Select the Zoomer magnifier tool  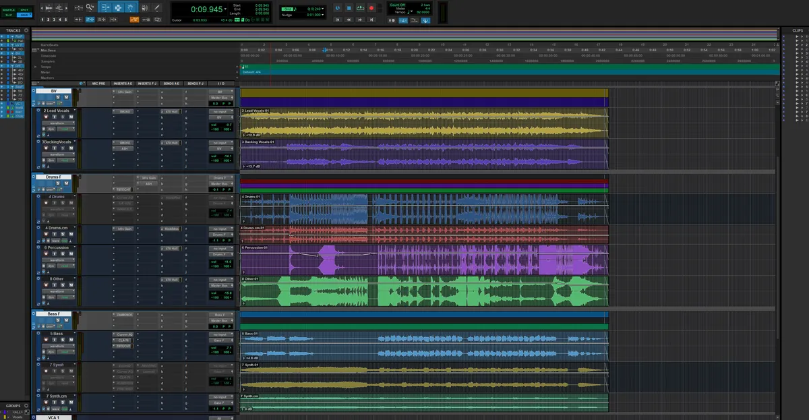pos(90,7)
